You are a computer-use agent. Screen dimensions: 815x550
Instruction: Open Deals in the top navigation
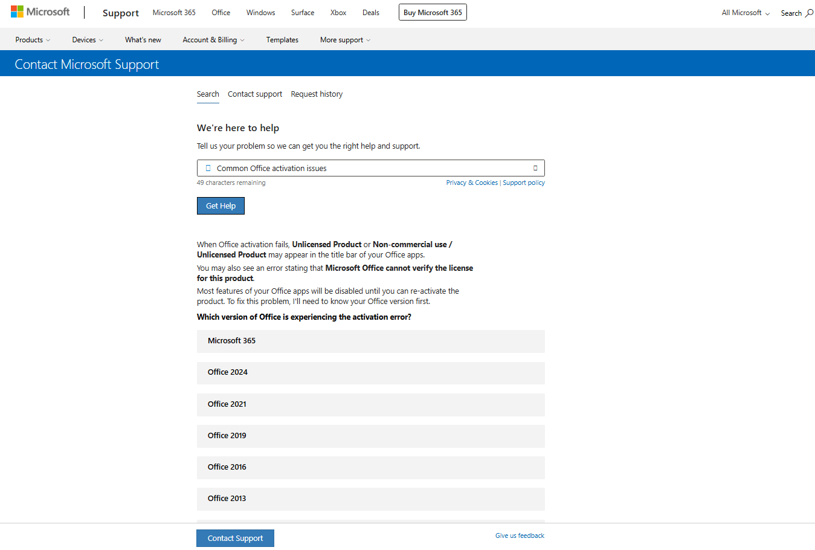[371, 13]
